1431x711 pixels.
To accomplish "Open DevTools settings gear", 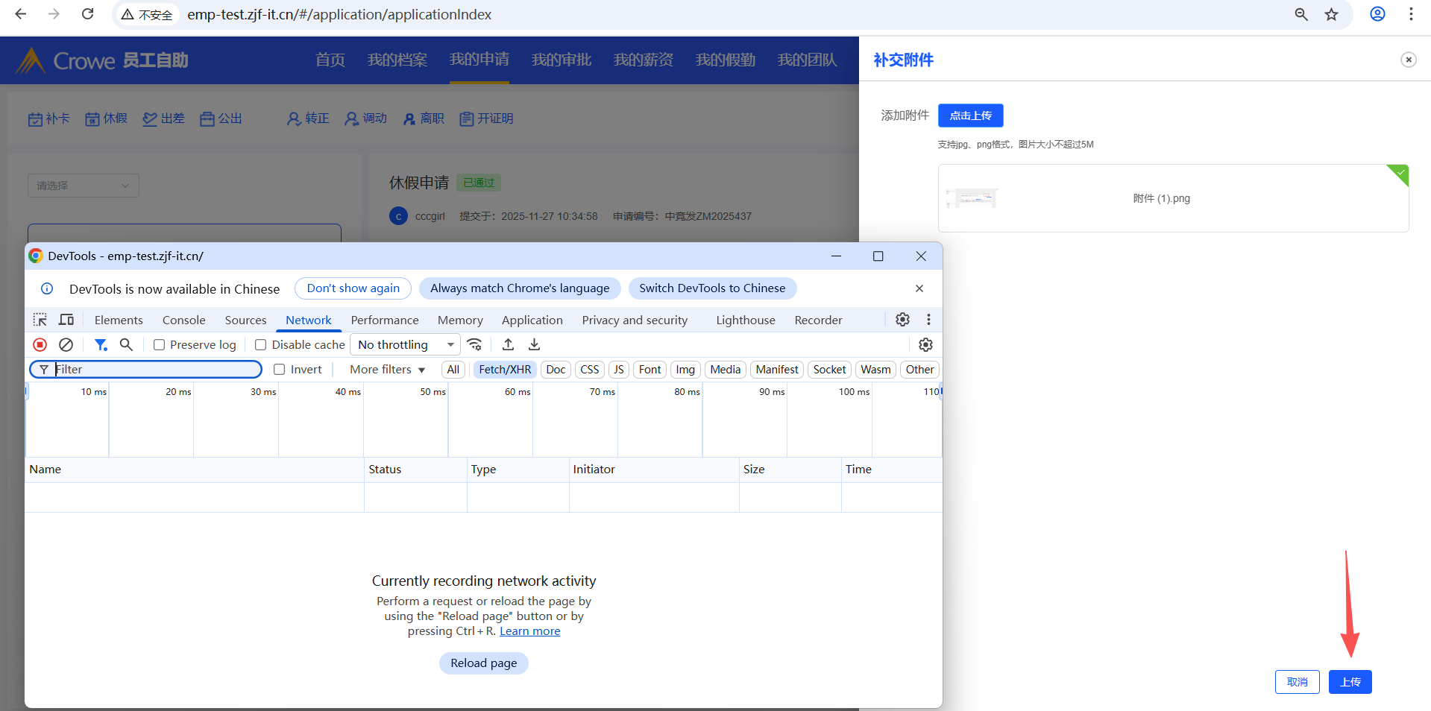I will tap(902, 320).
